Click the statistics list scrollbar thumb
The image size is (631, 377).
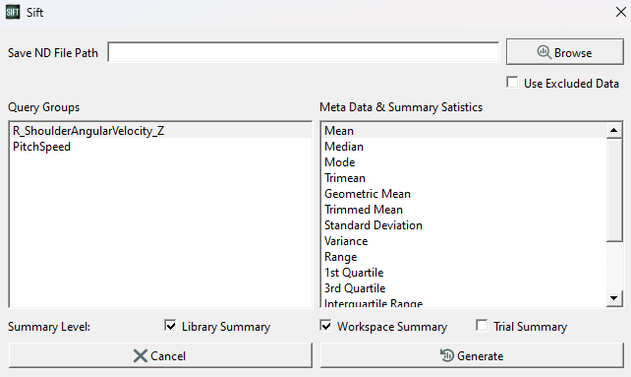[x=613, y=190]
